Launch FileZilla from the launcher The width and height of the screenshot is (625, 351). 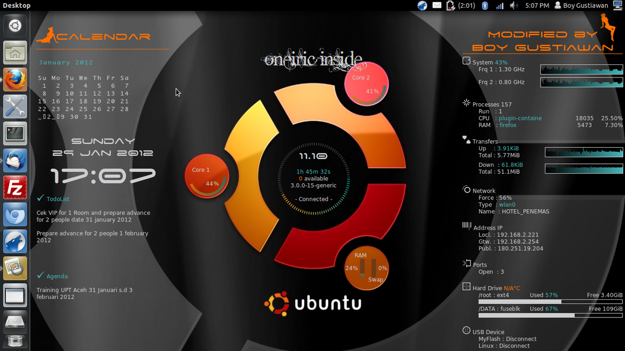tap(15, 187)
